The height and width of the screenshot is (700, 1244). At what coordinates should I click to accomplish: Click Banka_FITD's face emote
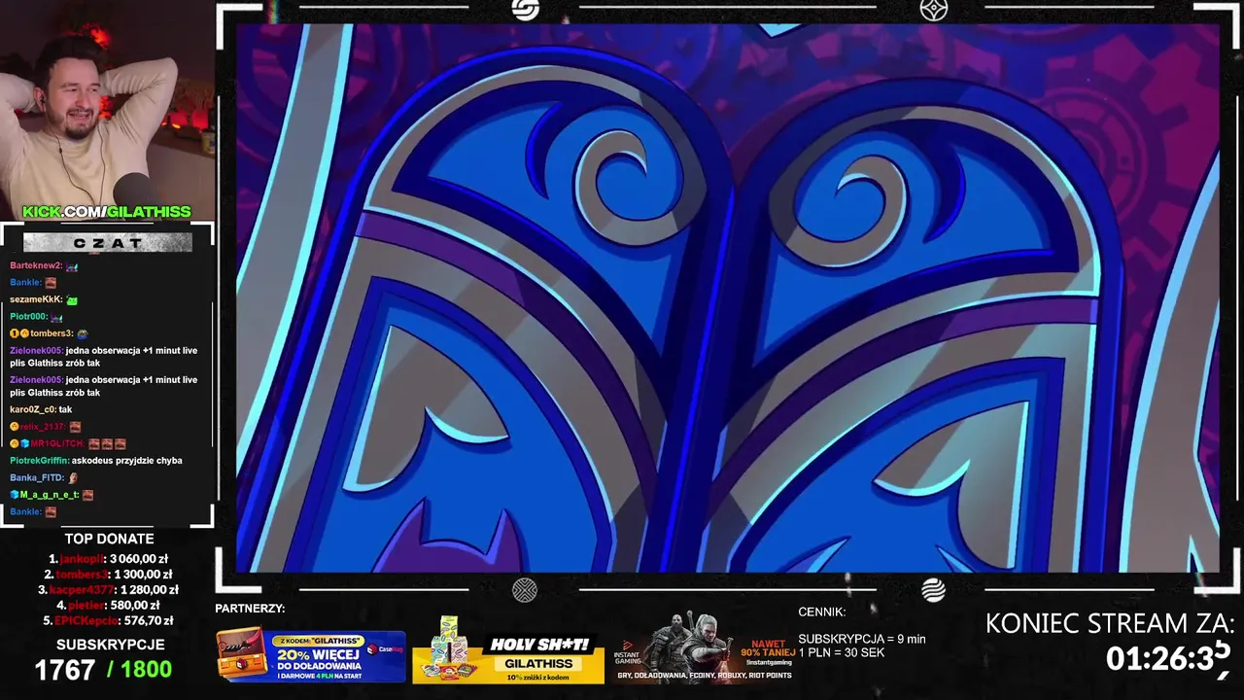coord(73,477)
